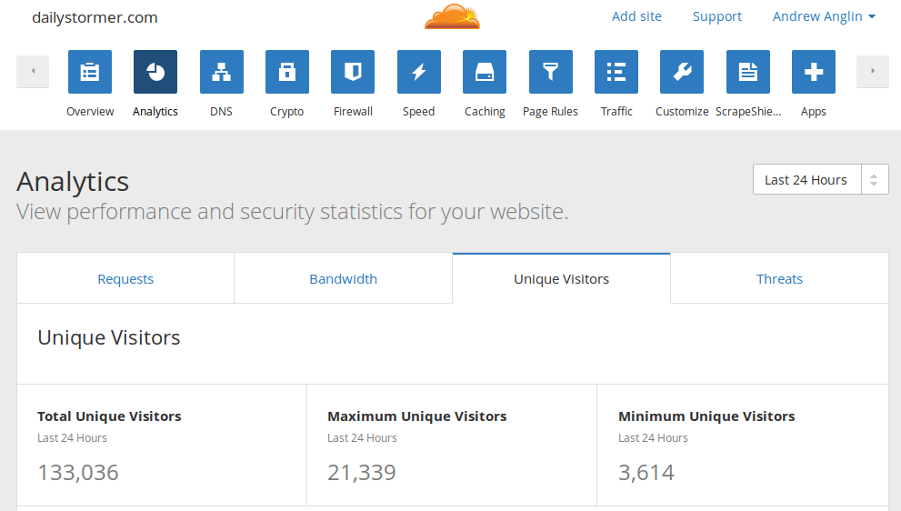Switch to the Requests tab
The height and width of the screenshot is (511, 901).
point(125,279)
